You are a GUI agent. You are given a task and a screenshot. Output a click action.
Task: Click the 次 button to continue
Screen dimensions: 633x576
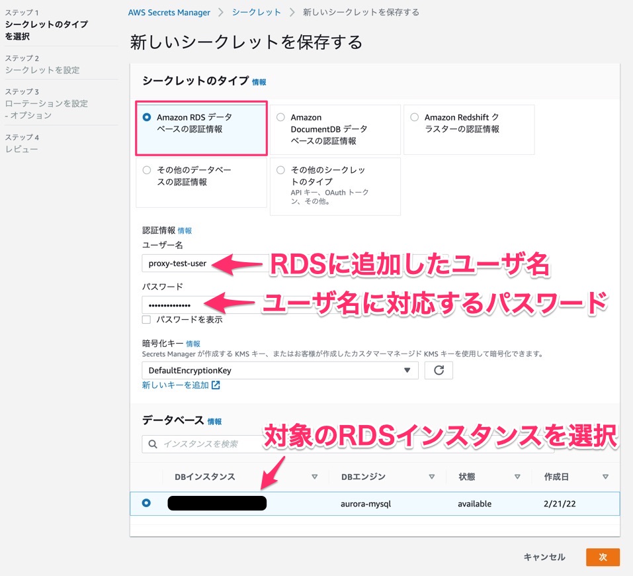coord(603,557)
